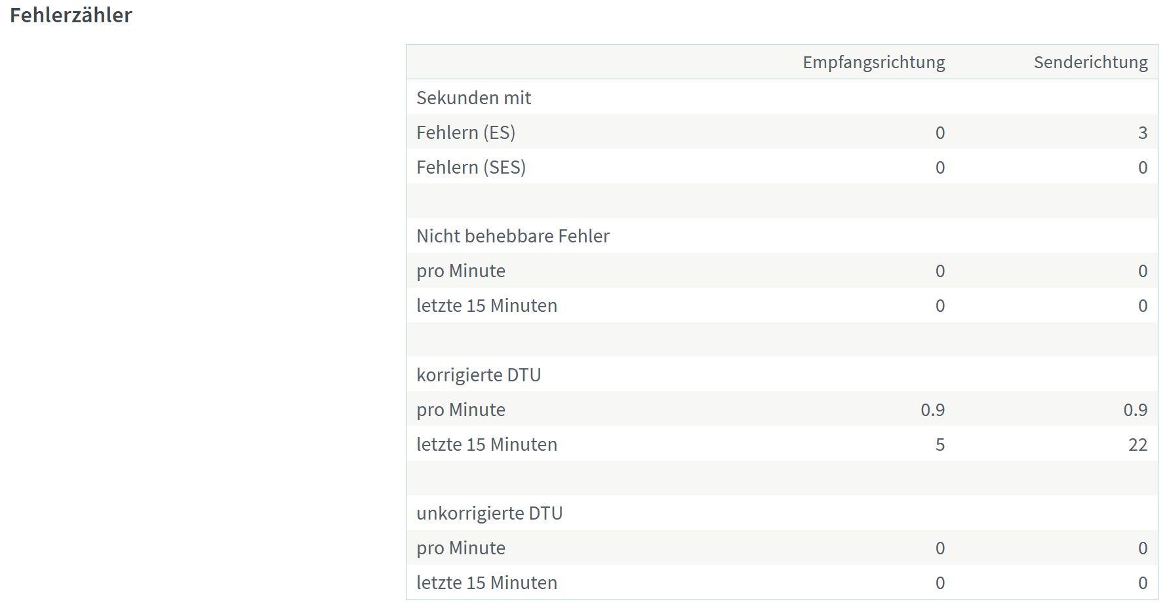
Task: Select the Senderichtung column header
Action: click(1090, 62)
